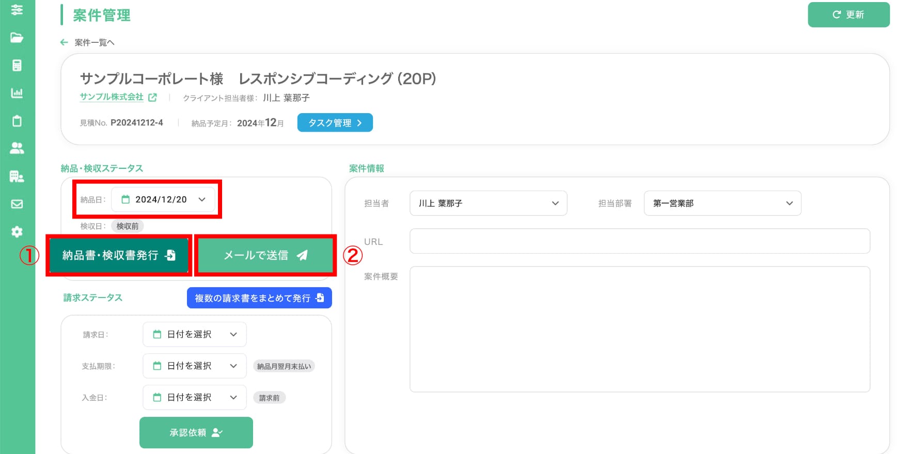Open the calculator icon in the sidebar
The height and width of the screenshot is (454, 909).
pos(17,65)
